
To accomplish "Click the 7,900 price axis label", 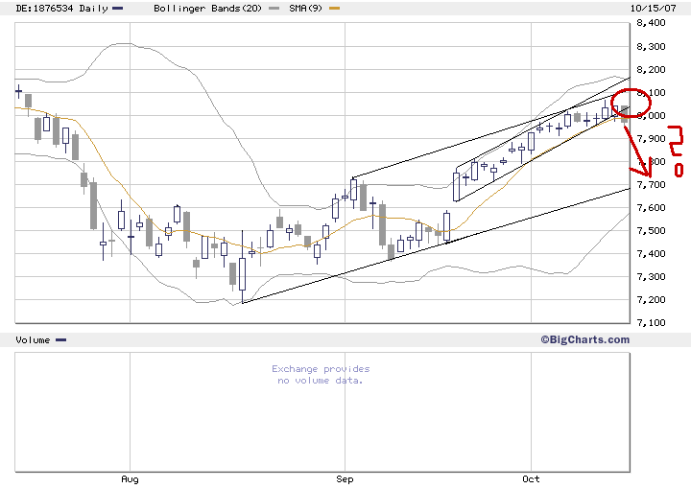I will click(x=651, y=139).
